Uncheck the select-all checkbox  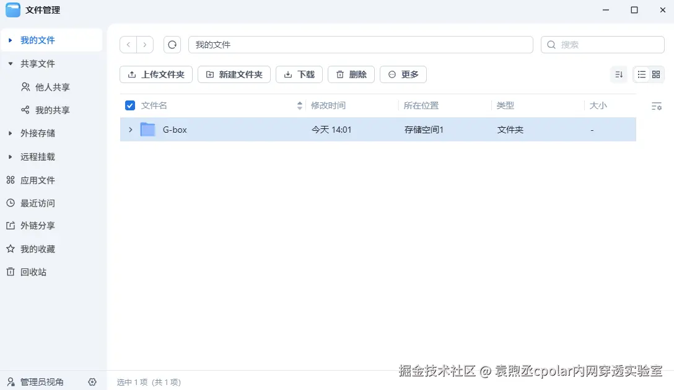coord(130,105)
